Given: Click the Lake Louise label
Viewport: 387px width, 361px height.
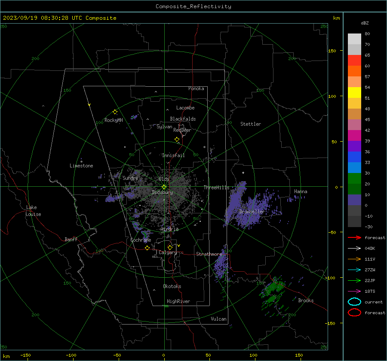Looking at the screenshot, I should tap(33, 211).
